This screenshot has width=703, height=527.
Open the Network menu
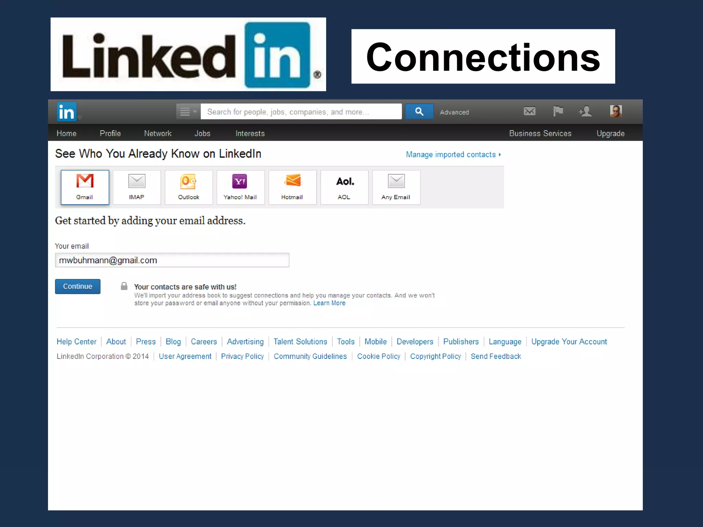(x=158, y=133)
